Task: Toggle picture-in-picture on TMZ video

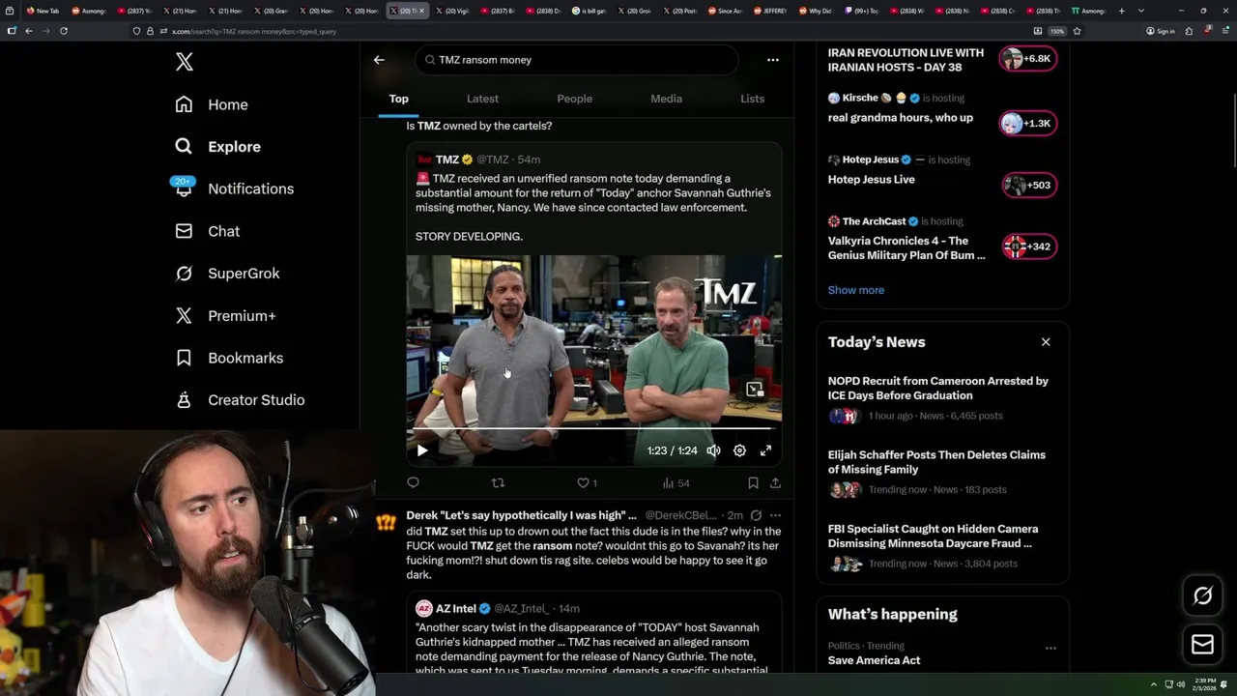Action: 755,390
